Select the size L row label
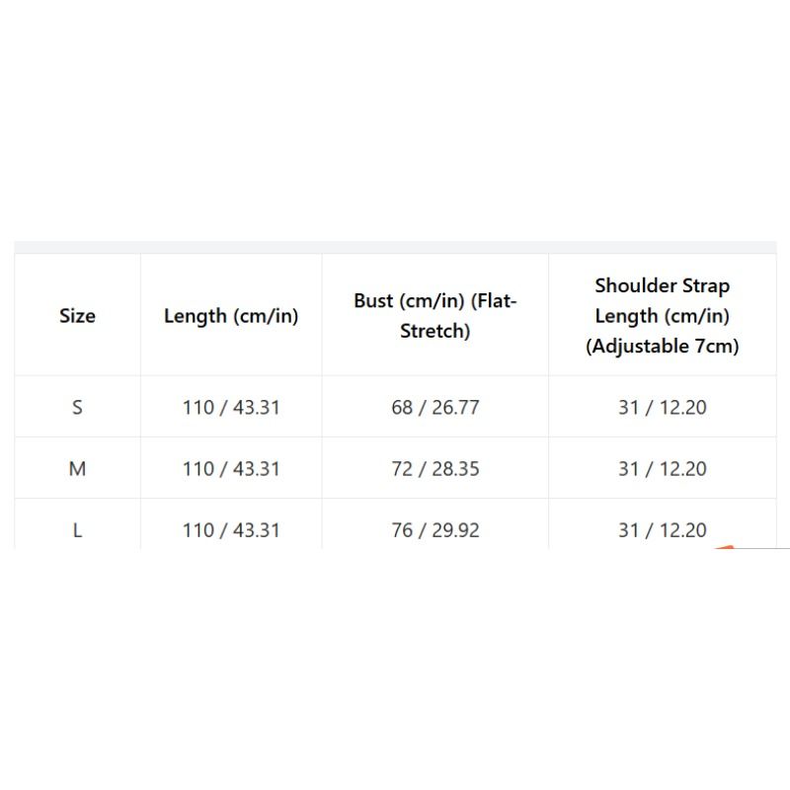Screen dimensions: 790x790 coord(77,530)
